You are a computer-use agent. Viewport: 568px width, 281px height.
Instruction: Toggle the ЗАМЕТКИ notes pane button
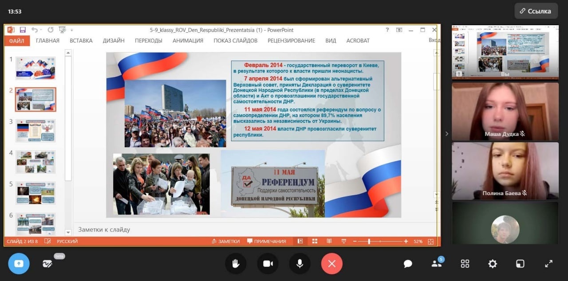coord(225,241)
